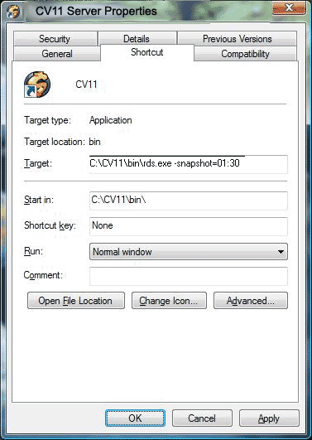
Task: Click the CV11 shortcut icon in dialog
Action: 37,85
